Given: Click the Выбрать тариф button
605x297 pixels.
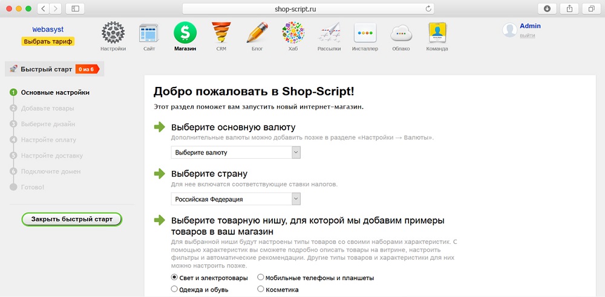Looking at the screenshot, I should tap(48, 41).
